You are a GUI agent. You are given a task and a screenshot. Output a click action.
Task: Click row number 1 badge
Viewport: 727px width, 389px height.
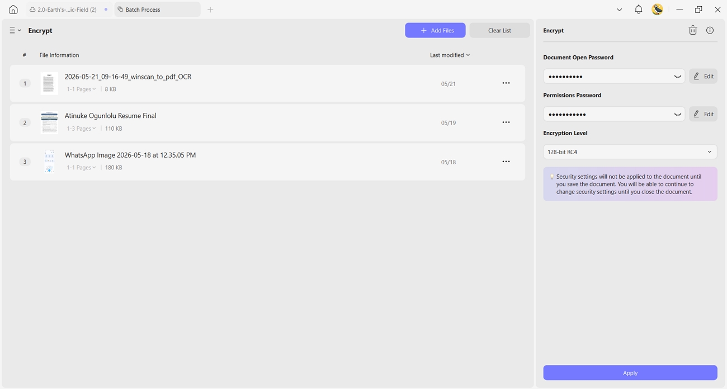[x=25, y=83]
